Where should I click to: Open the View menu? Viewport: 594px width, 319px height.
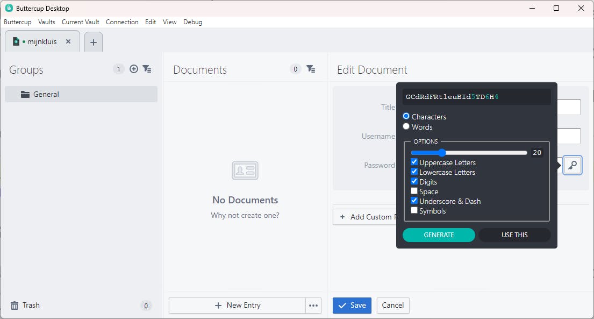[170, 22]
